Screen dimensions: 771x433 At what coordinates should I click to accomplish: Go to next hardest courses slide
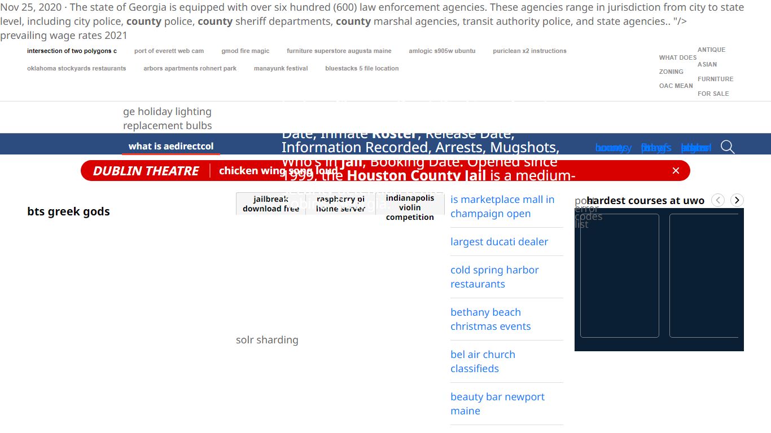pyautogui.click(x=737, y=200)
